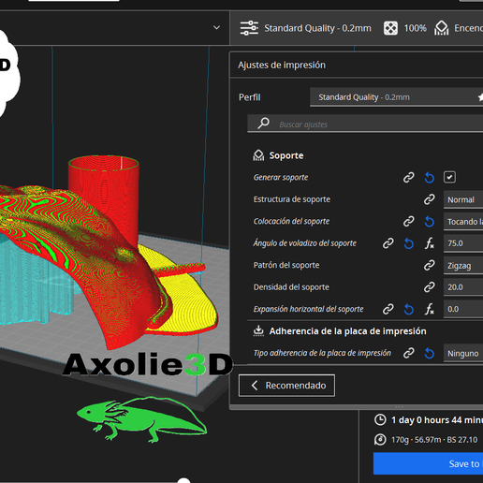Click the layer slider handle at bottom

click(x=183, y=480)
